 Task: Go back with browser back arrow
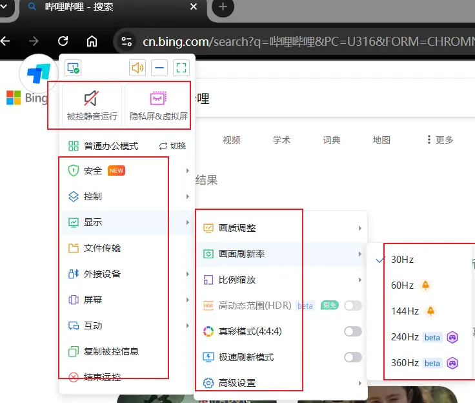[x=5, y=41]
